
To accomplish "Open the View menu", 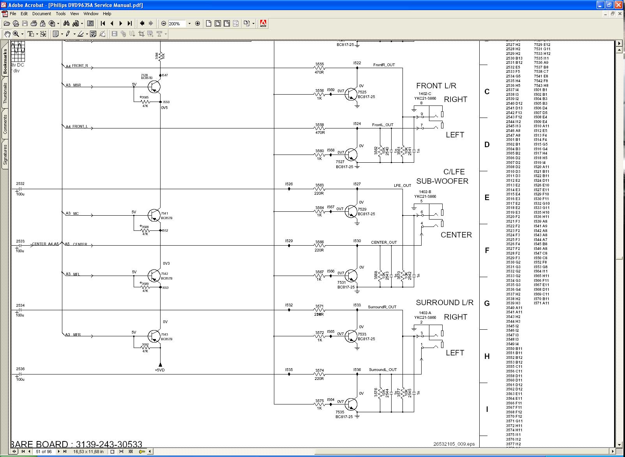I will tap(74, 14).
